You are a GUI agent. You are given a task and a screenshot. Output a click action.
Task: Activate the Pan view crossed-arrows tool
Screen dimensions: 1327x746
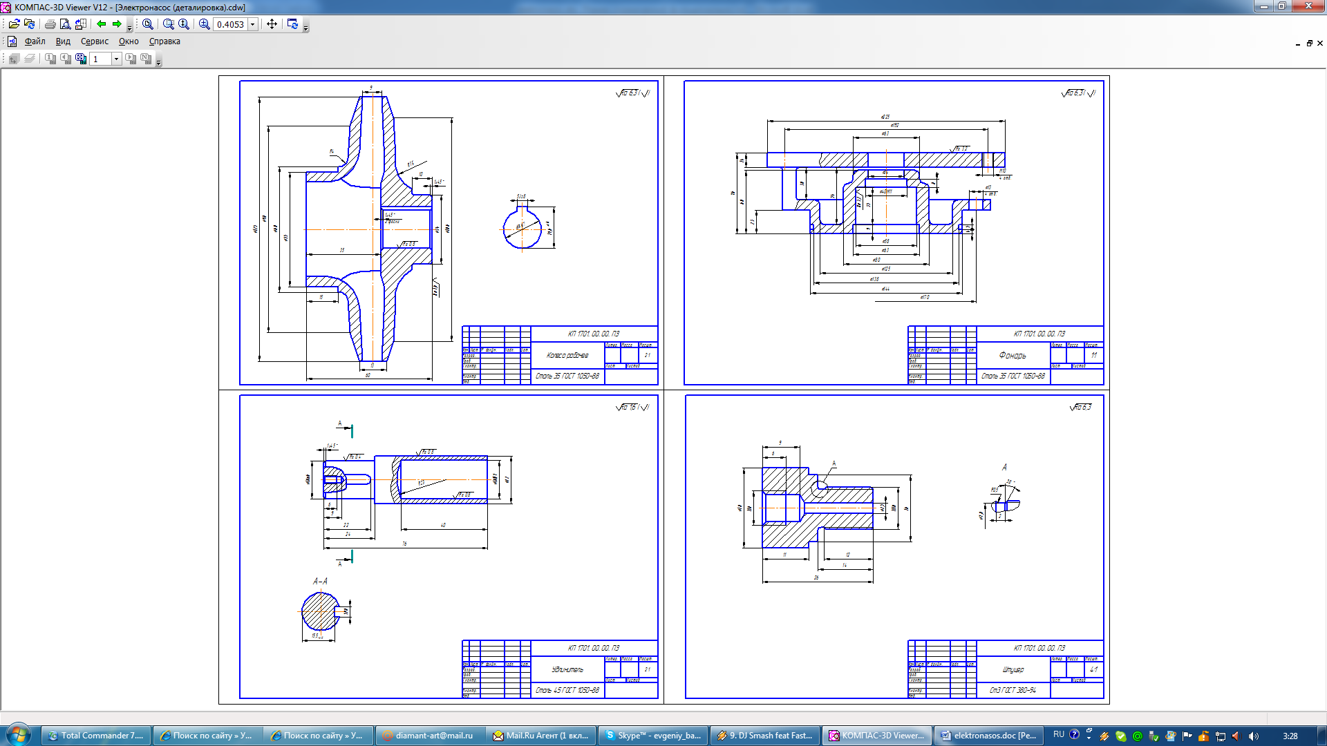coord(272,24)
